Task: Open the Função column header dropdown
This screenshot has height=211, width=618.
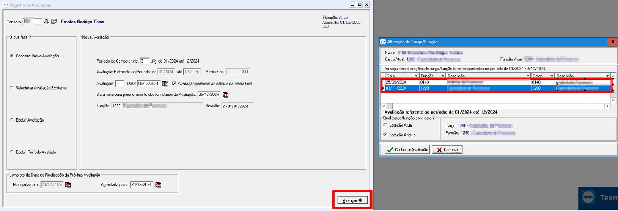Action: [x=443, y=76]
